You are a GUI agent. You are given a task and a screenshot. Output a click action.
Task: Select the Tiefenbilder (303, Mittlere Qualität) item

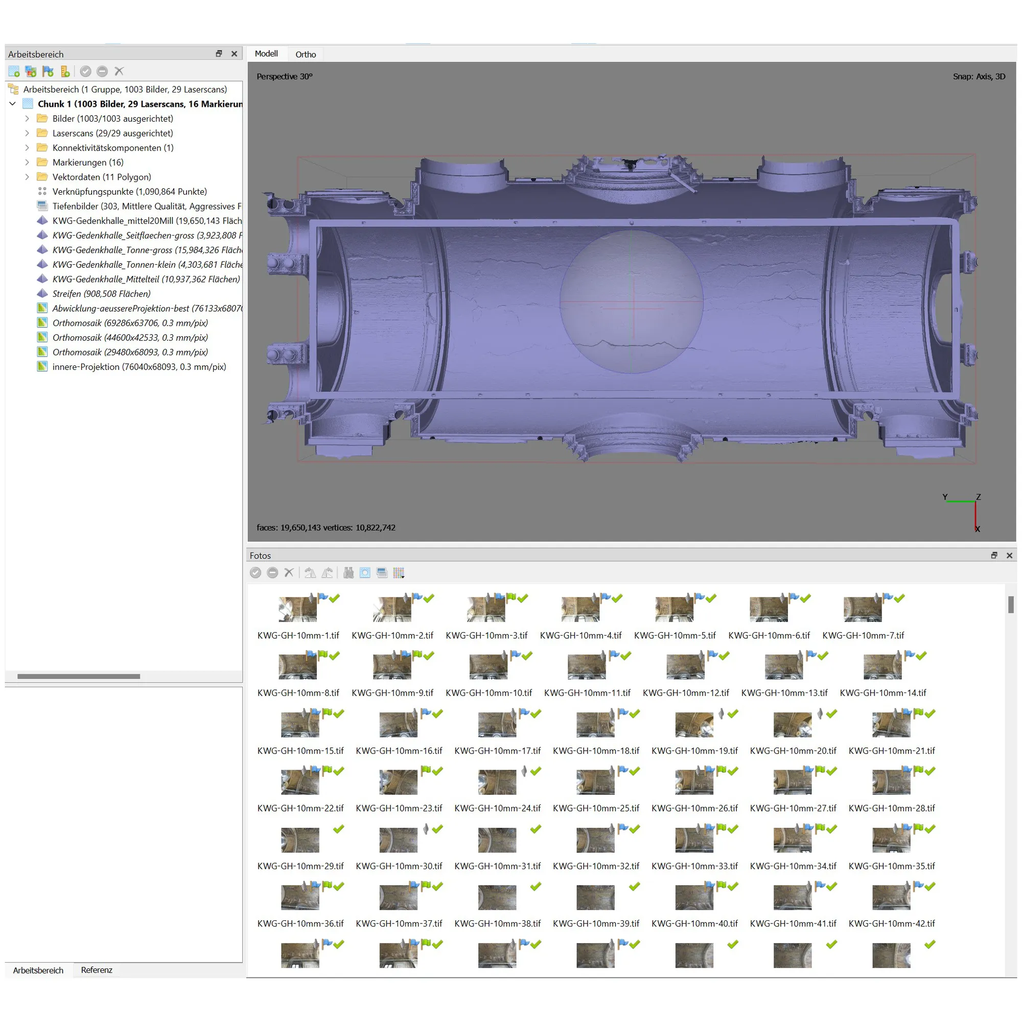point(139,206)
